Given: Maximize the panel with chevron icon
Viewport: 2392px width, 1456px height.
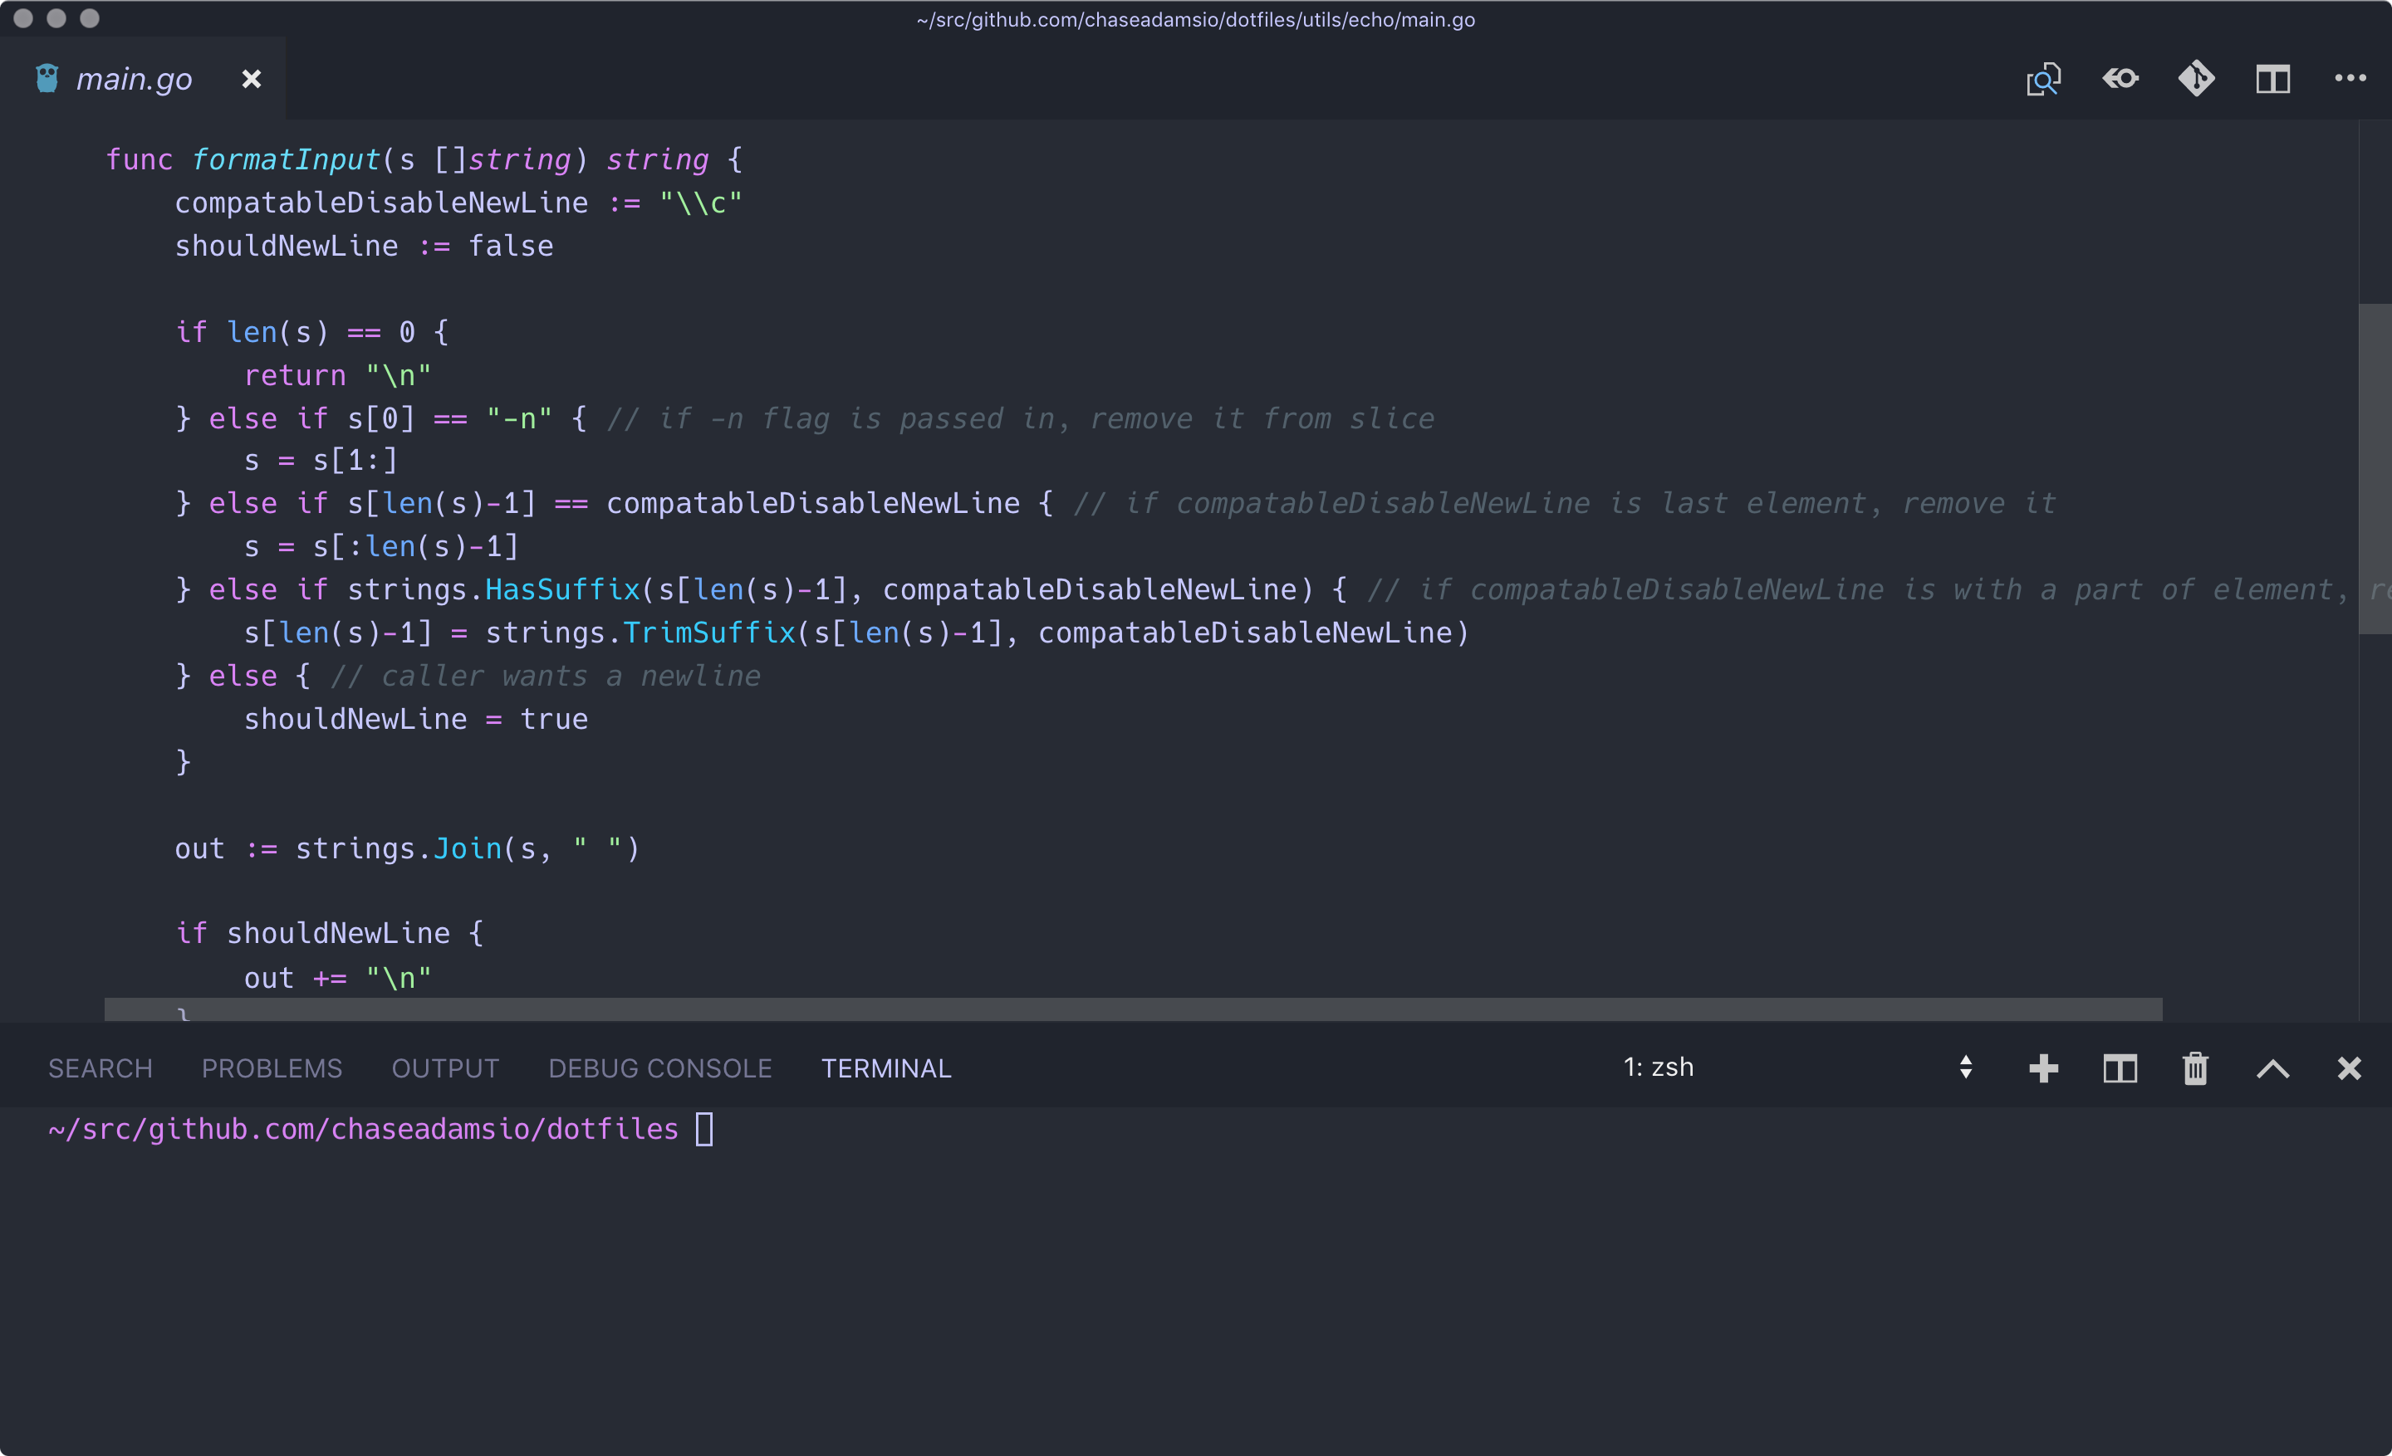Looking at the screenshot, I should [x=2272, y=1068].
